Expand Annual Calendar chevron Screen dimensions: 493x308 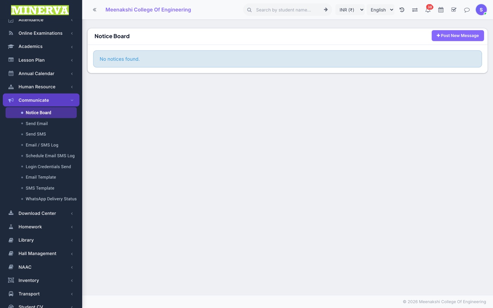[72, 74]
